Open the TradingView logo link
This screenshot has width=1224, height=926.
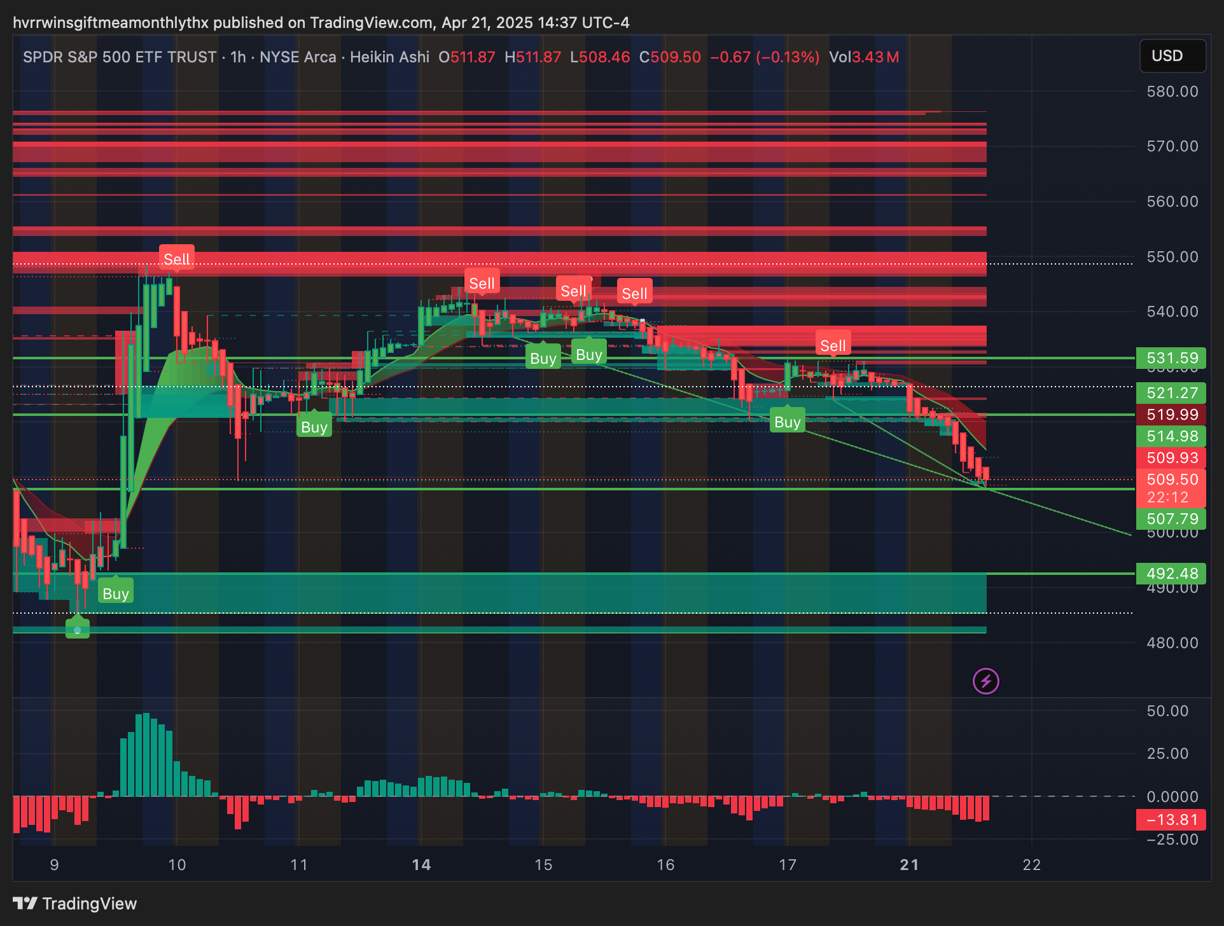pyautogui.click(x=75, y=904)
